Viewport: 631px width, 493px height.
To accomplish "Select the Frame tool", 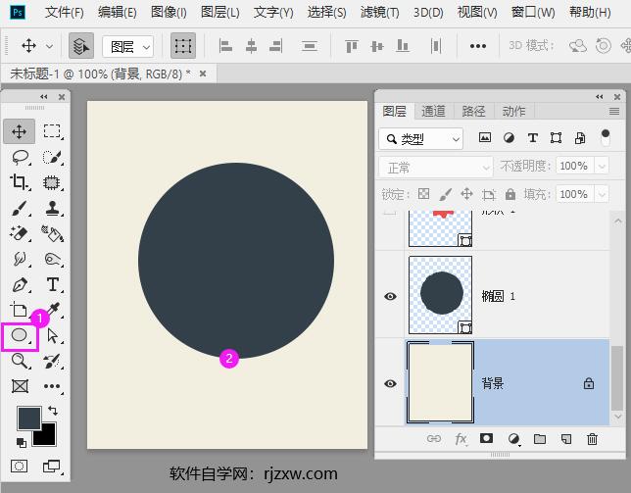I will point(20,386).
